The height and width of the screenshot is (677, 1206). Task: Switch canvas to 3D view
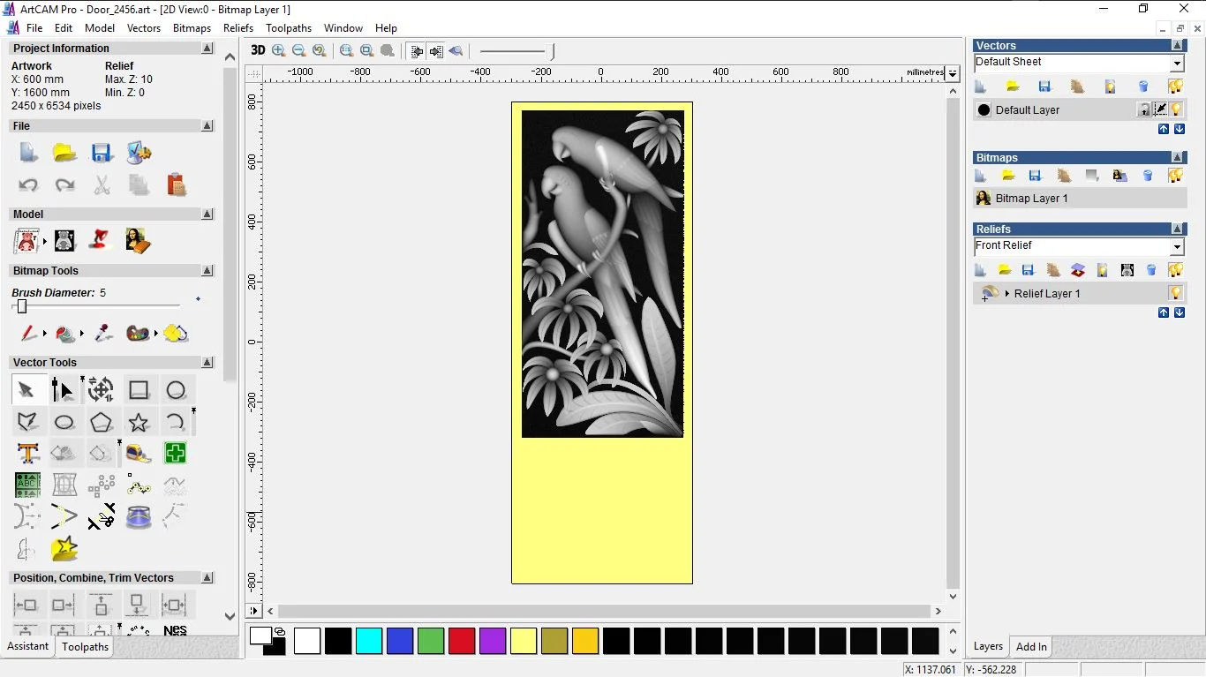coord(258,50)
